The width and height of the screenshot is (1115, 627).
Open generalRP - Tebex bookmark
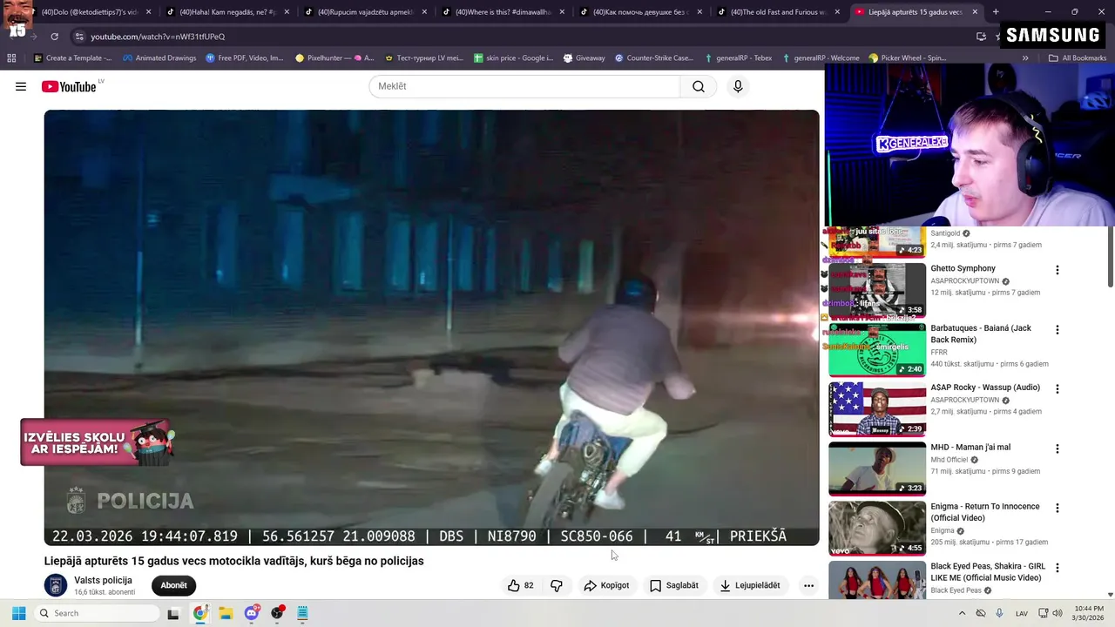[x=738, y=58]
